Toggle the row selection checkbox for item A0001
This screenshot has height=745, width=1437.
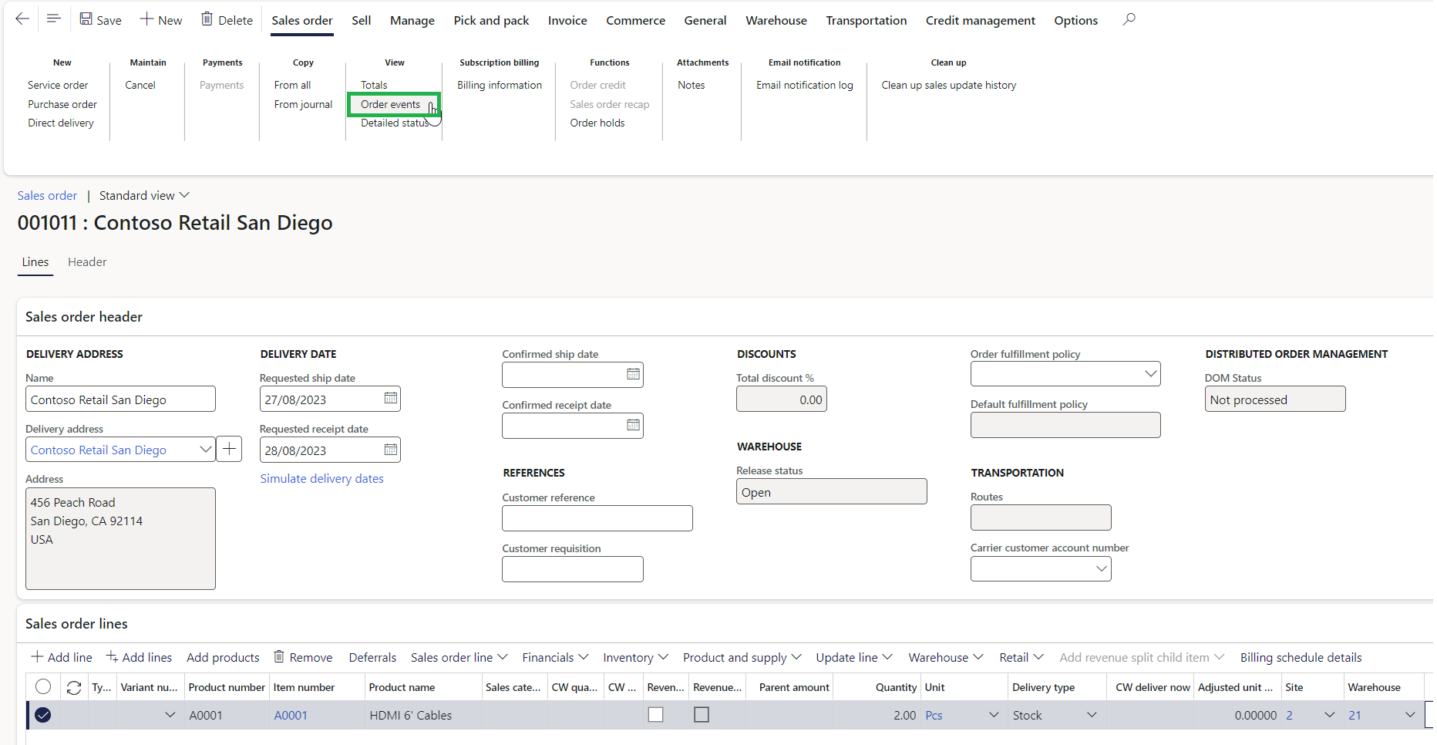(x=42, y=715)
